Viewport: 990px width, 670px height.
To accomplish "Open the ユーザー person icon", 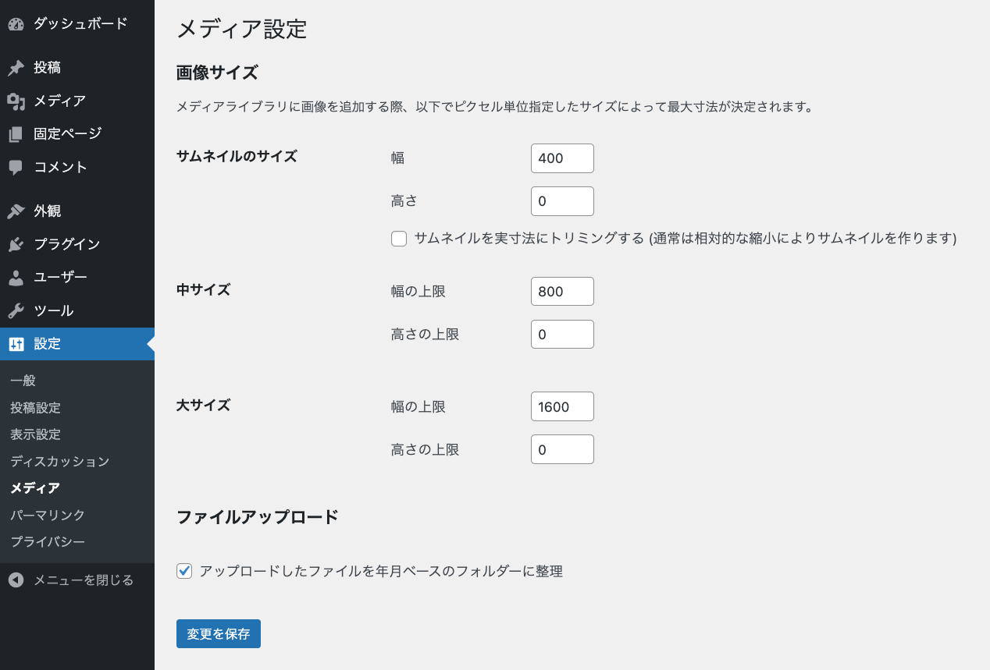I will (x=16, y=278).
